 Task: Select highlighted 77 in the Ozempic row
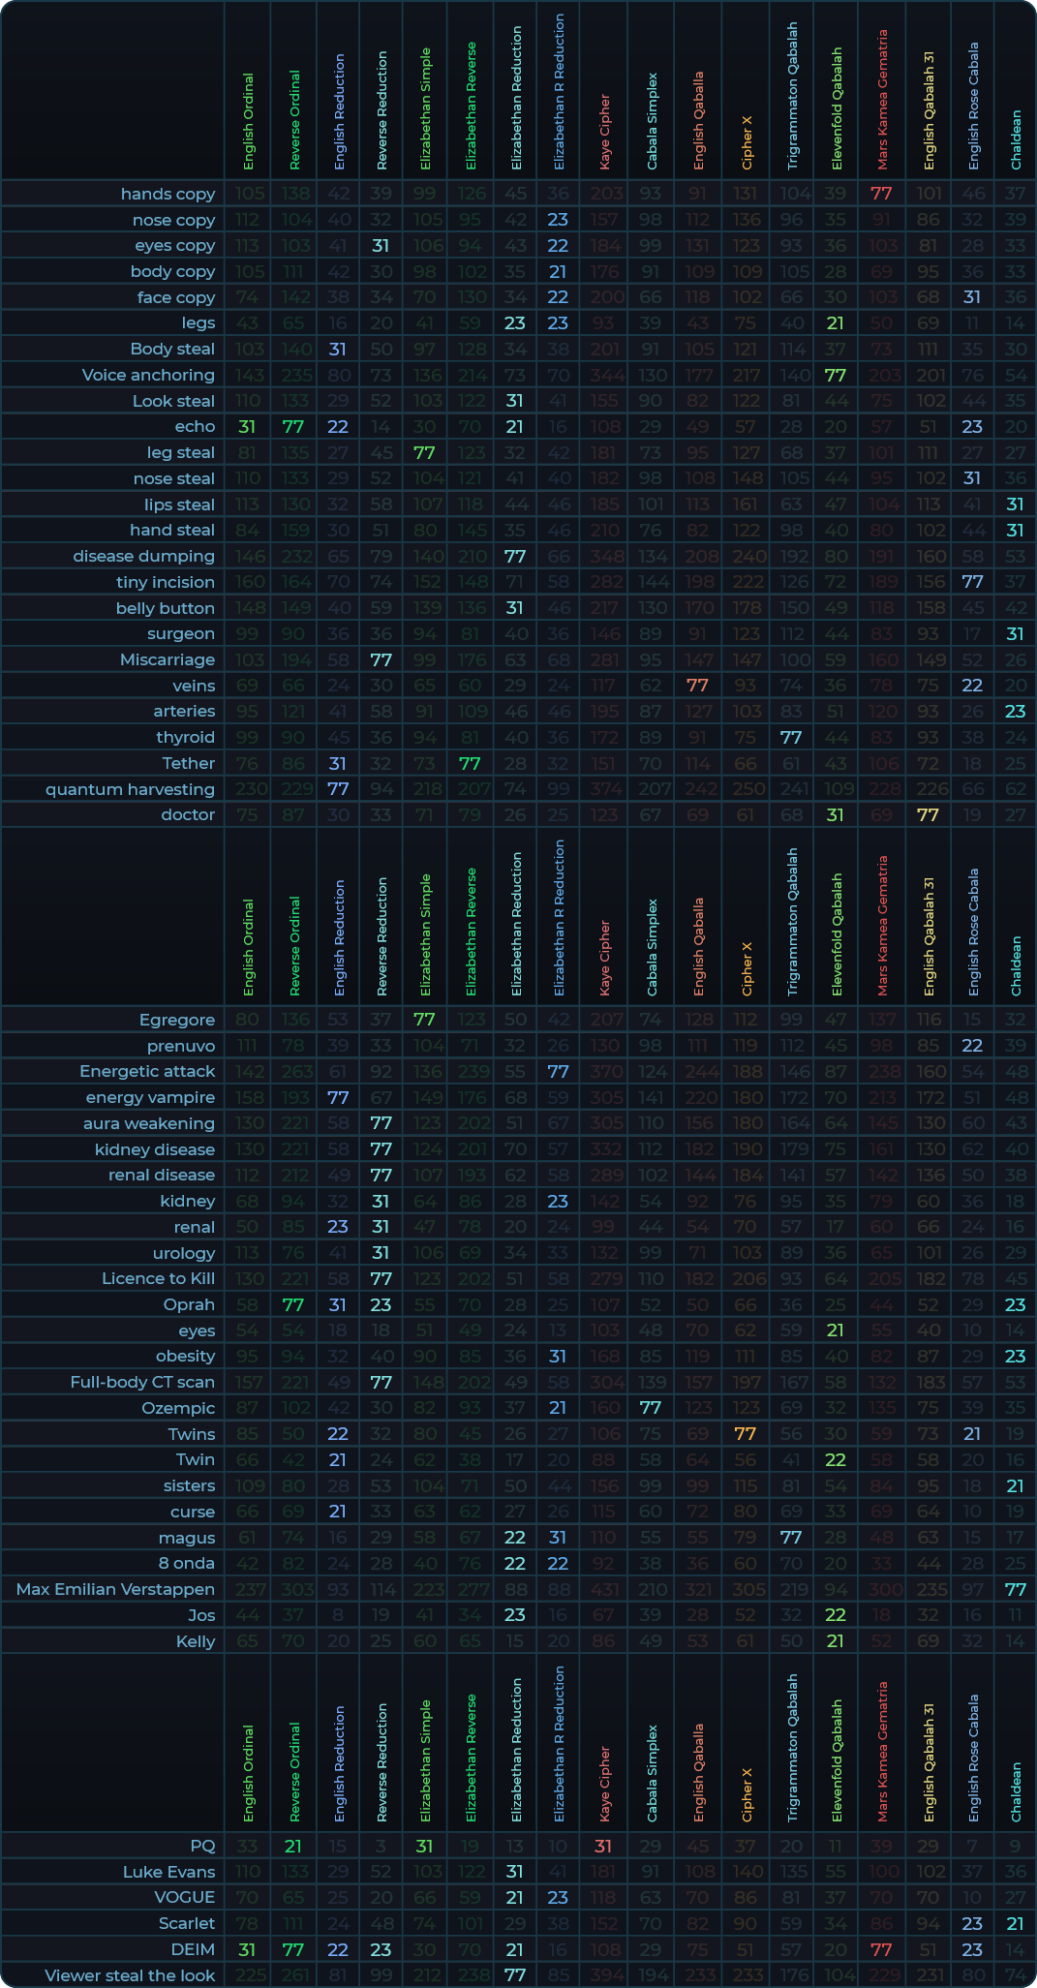coord(651,1408)
